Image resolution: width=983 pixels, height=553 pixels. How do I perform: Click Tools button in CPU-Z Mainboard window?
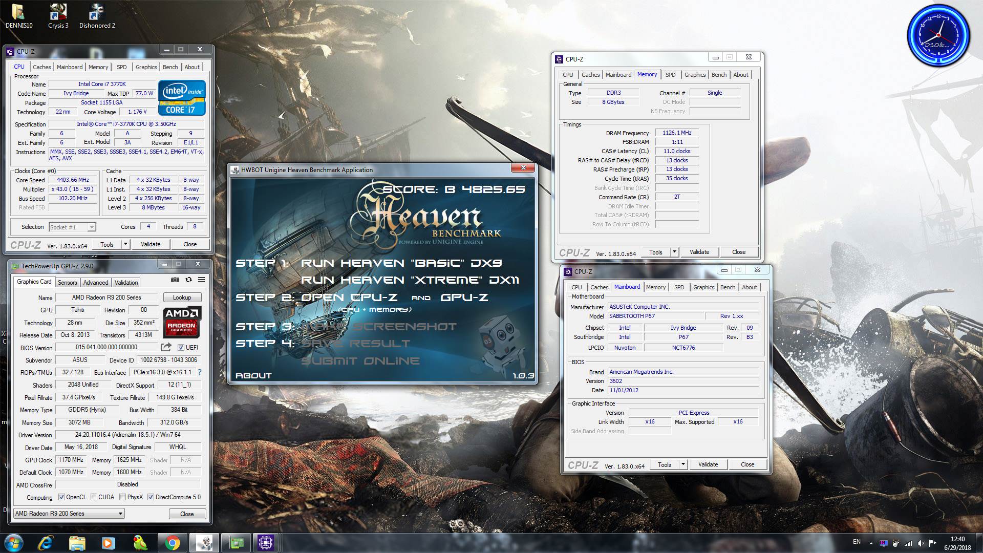(665, 464)
